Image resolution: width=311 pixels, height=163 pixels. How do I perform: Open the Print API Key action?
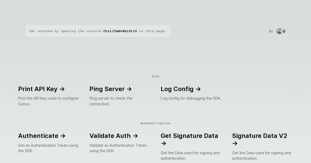[x=38, y=89]
